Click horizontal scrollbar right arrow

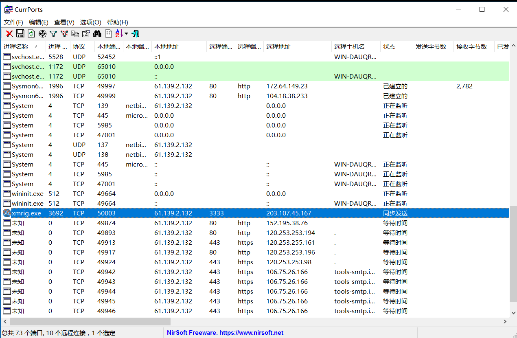[505, 322]
